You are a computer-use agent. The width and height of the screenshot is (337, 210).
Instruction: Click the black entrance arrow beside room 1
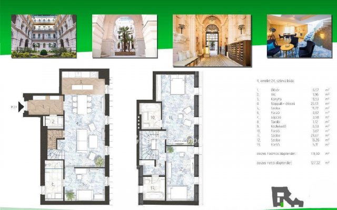pyautogui.click(x=22, y=106)
